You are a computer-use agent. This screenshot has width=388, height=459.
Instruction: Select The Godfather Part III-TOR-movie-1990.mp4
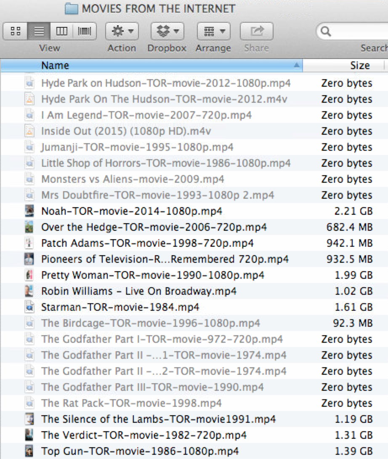152,387
